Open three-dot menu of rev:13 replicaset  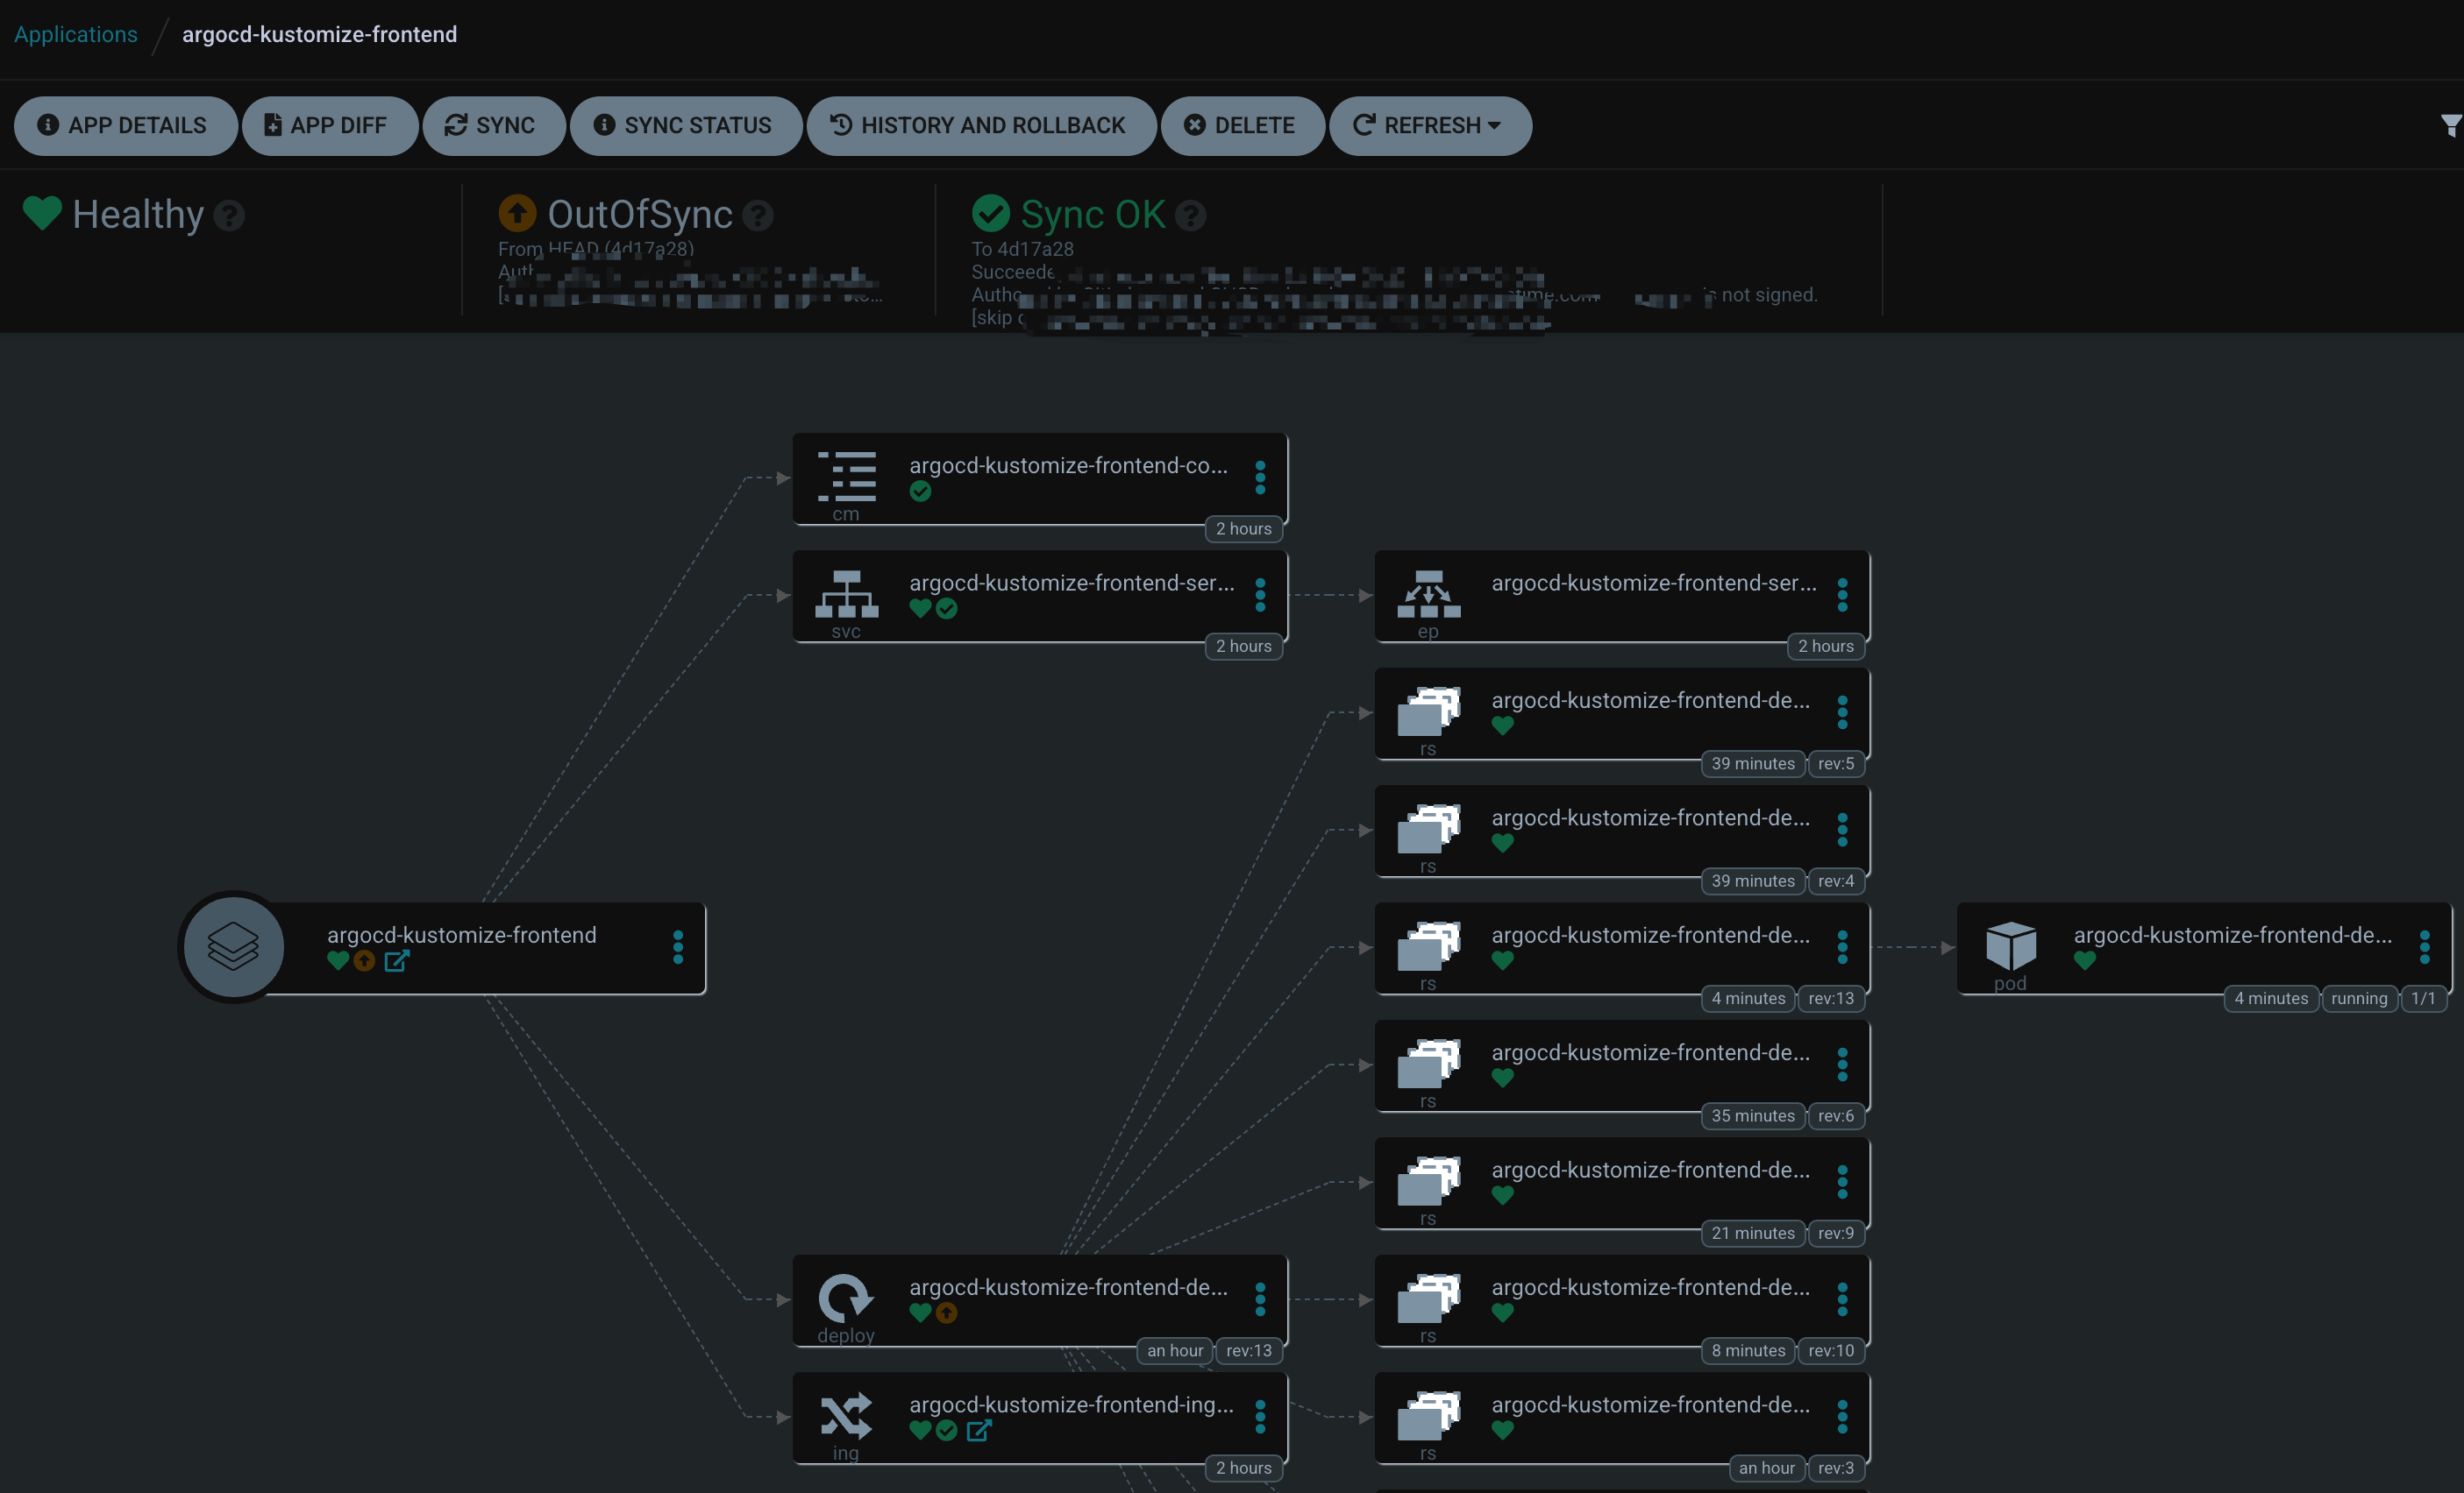(1842, 946)
